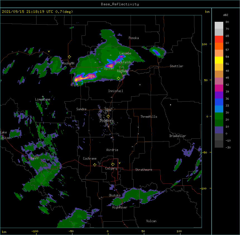Select the Sylvan label on the map
The width and height of the screenshot is (240, 235).
pos(109,68)
